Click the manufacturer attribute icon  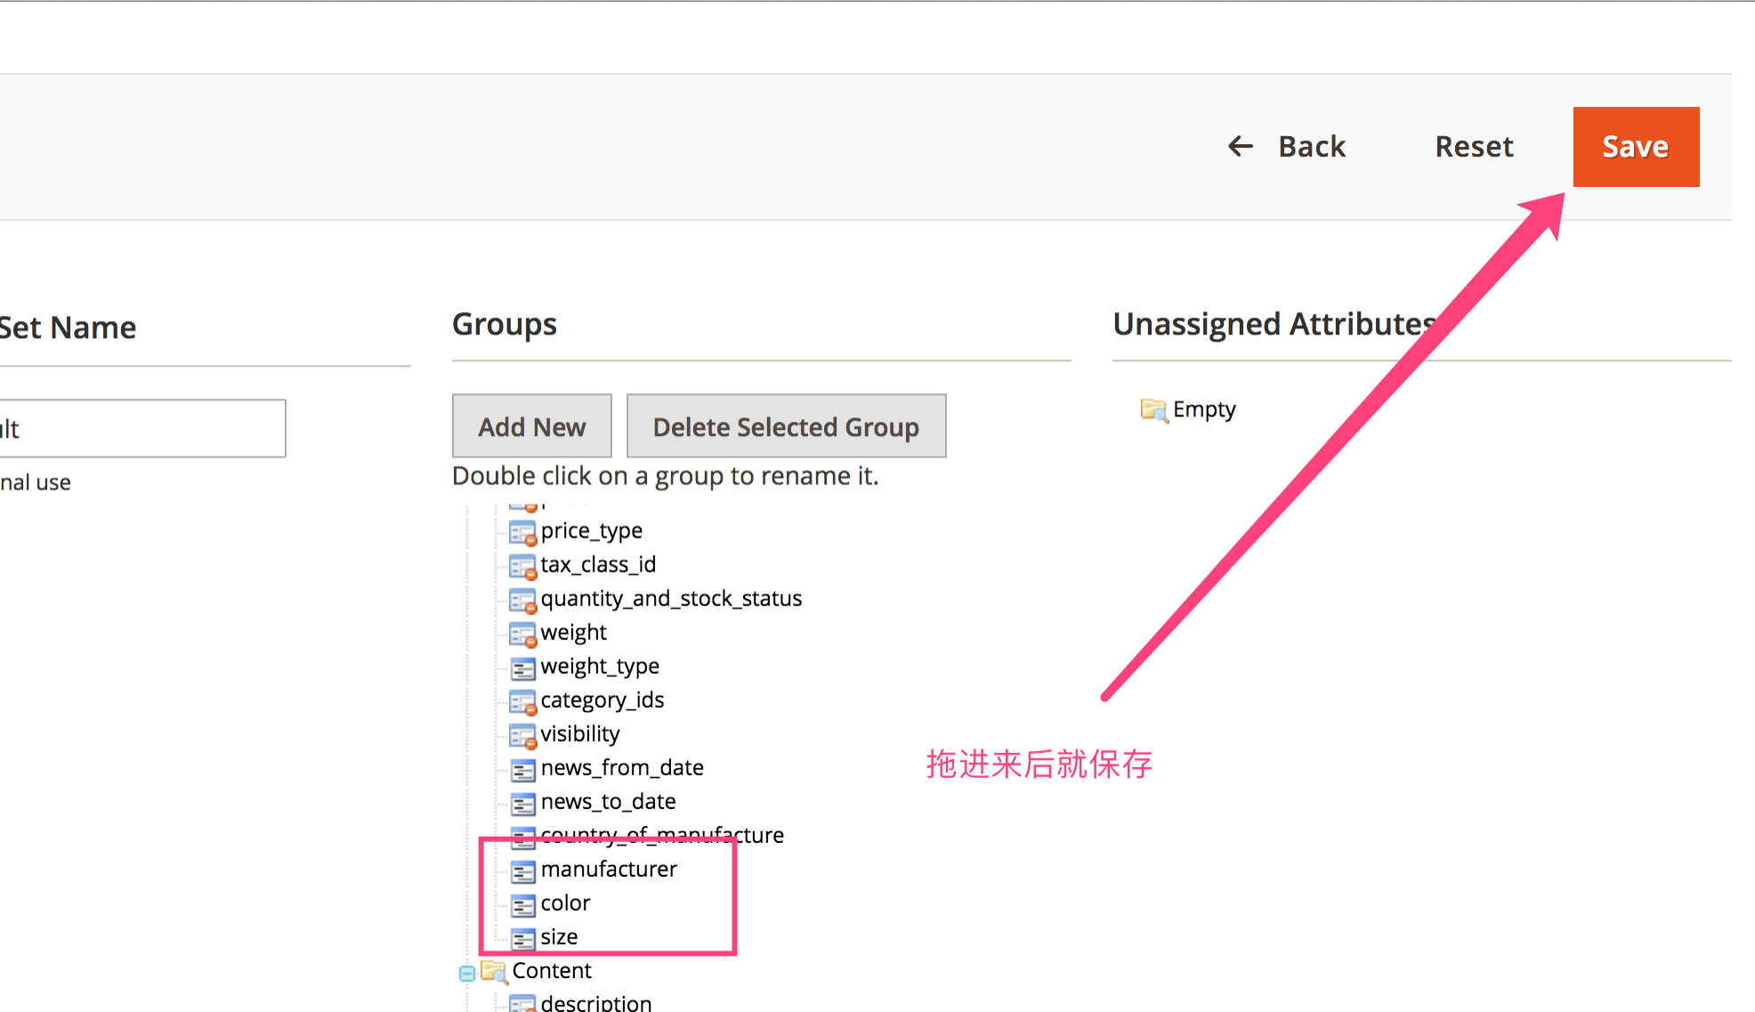click(x=522, y=870)
